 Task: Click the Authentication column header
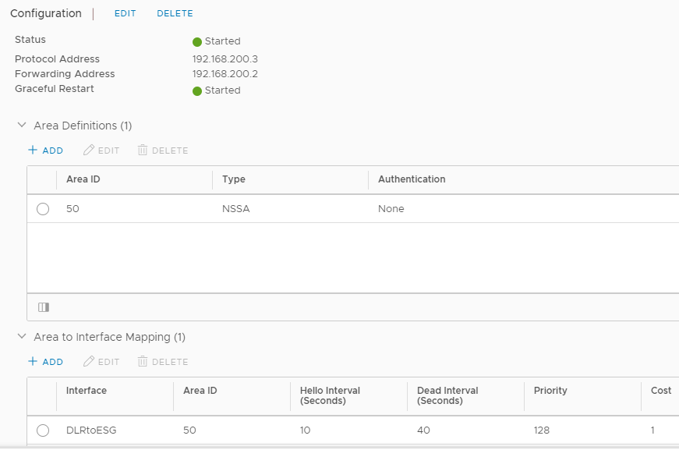tap(412, 179)
